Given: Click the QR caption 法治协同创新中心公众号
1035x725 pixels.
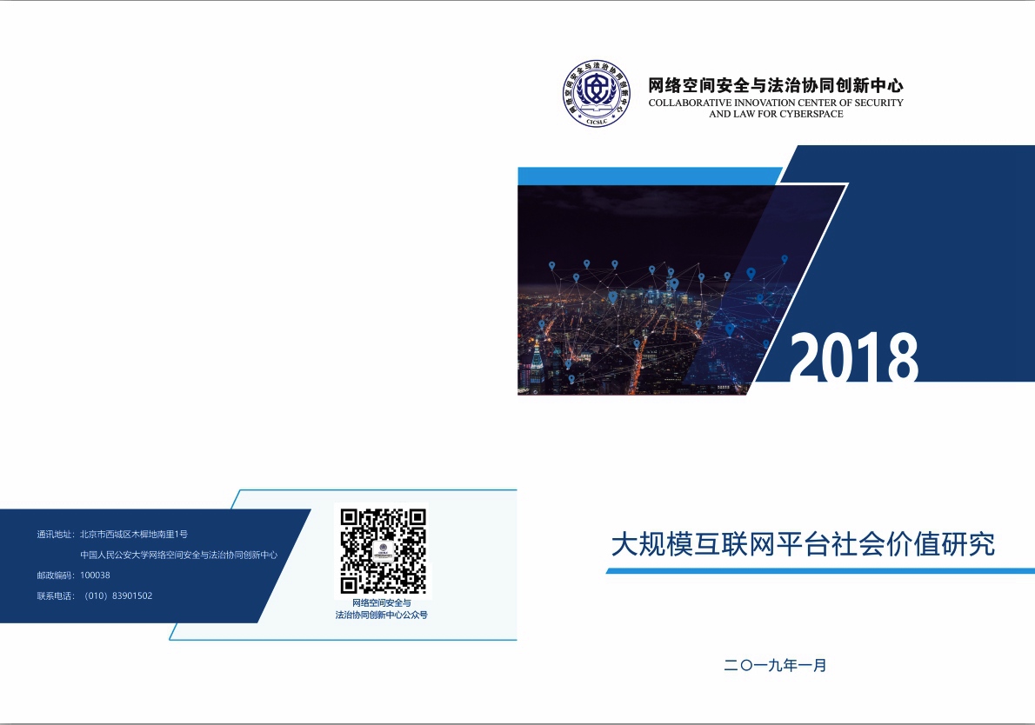Looking at the screenshot, I should [x=382, y=615].
